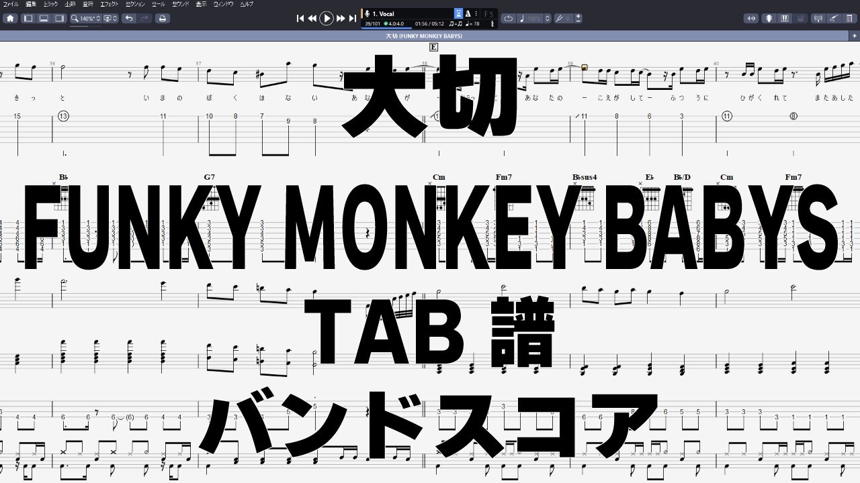
Task: Open the ウィンドウ (Window) menu
Action: pyautogui.click(x=223, y=4)
